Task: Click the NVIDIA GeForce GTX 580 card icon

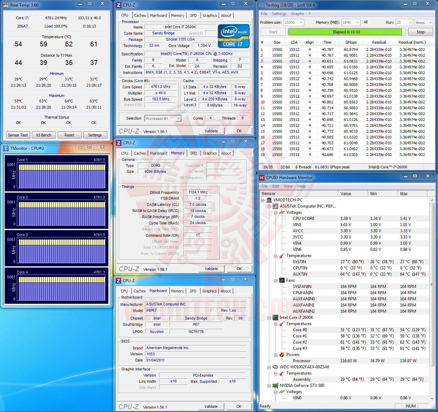Action: pos(275,386)
